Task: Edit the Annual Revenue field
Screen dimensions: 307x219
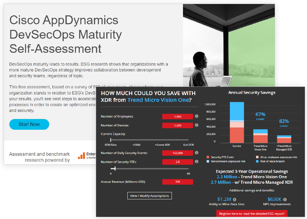Action: tap(177, 182)
